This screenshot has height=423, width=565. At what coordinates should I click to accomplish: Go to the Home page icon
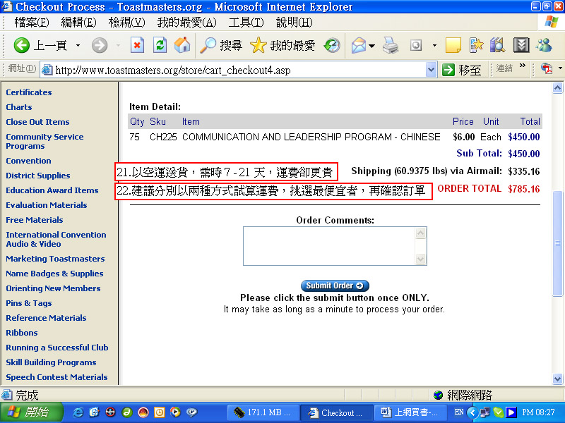[182, 46]
